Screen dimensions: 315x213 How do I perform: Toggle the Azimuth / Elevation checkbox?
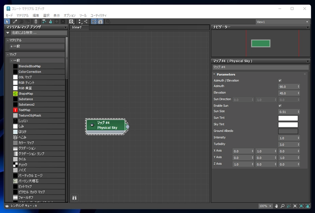pyautogui.click(x=280, y=80)
